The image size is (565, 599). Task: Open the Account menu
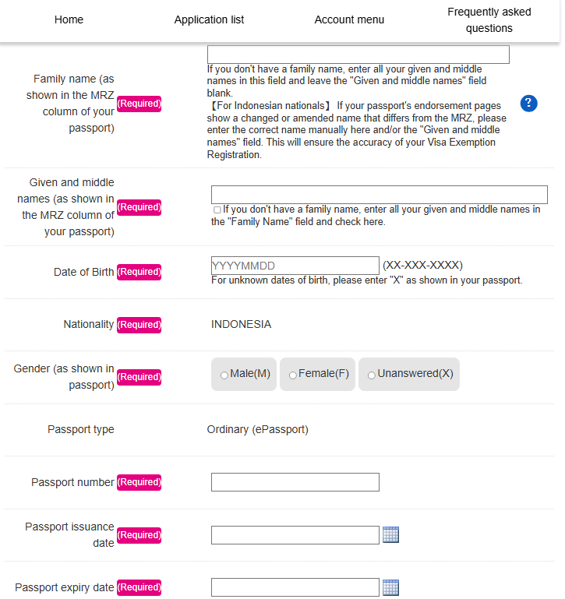point(349,19)
